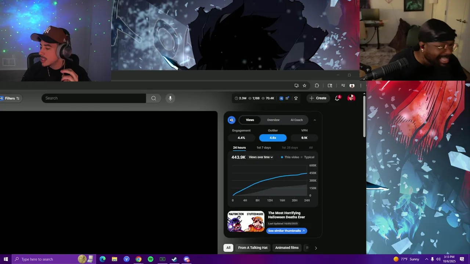470x264 pixels.
Task: Open the Views over time dropdown
Action: (261, 157)
